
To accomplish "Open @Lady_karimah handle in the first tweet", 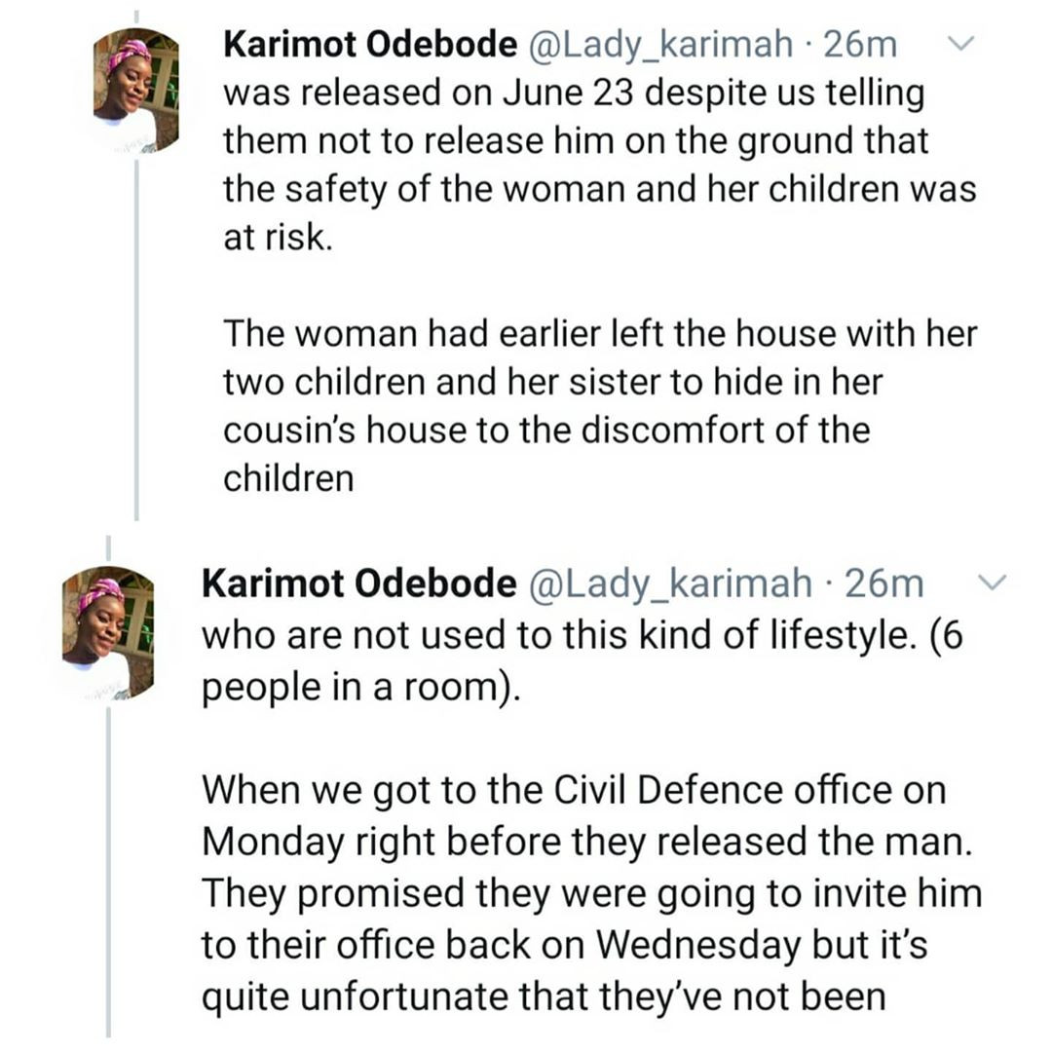I will [660, 45].
